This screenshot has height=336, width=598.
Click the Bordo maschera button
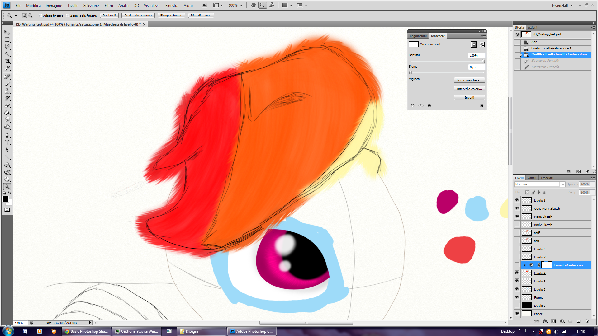[469, 80]
